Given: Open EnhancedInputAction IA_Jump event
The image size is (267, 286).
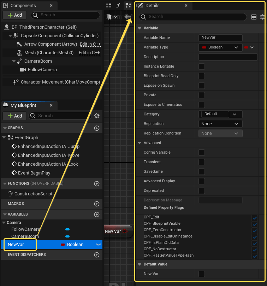Looking at the screenshot, I should (x=46, y=147).
